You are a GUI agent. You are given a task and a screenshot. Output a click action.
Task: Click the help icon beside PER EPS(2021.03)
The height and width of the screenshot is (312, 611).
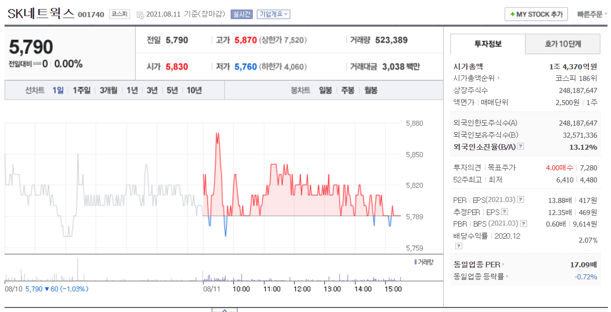521,199
